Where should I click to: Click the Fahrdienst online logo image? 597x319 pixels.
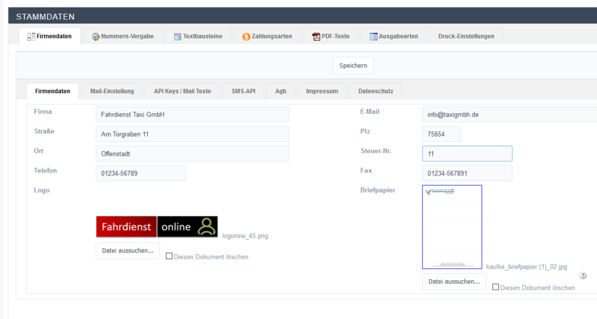point(157,227)
